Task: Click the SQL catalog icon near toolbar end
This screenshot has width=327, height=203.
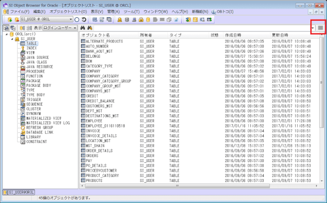Action: pos(202,20)
